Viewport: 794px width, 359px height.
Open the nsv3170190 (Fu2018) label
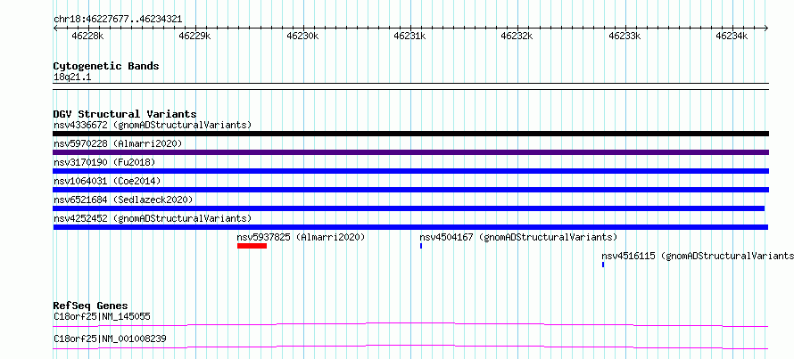[x=104, y=162]
